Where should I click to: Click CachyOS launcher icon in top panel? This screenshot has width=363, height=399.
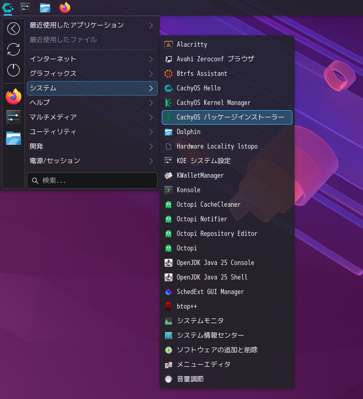click(x=8, y=8)
